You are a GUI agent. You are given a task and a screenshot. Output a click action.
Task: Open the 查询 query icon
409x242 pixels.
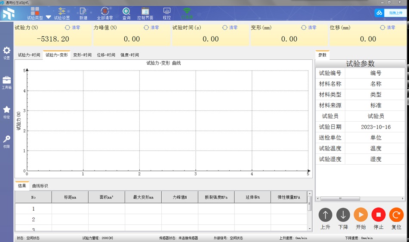click(x=126, y=13)
